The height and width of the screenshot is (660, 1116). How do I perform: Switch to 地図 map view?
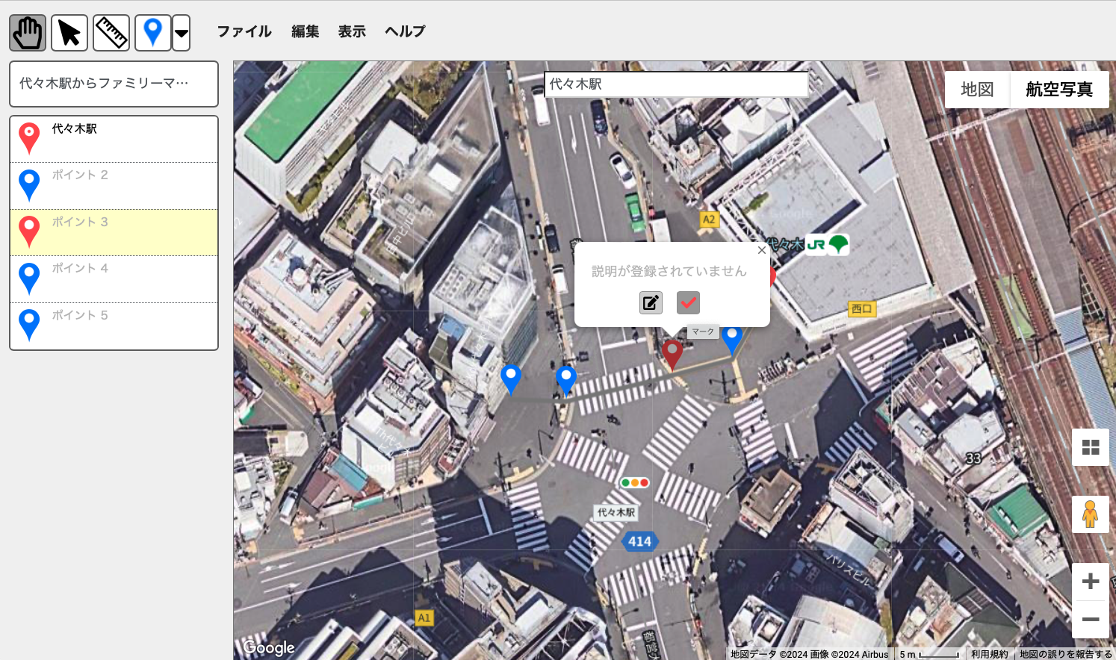pyautogui.click(x=977, y=90)
